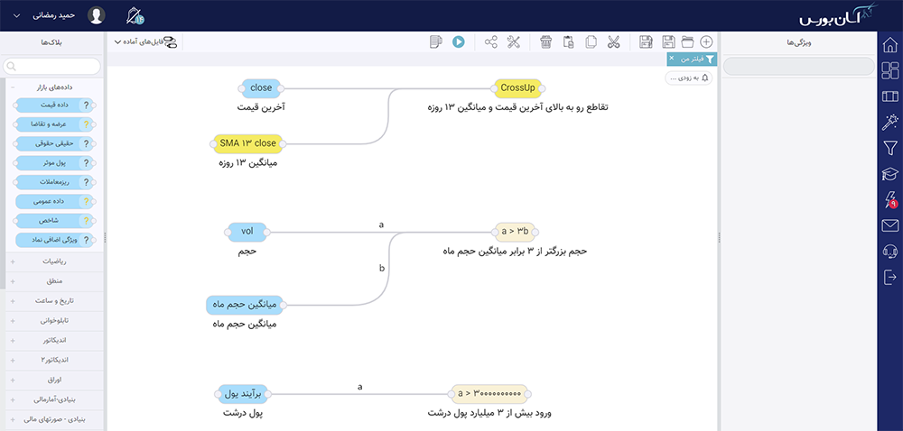903x431 pixels.
Task: Select the vol node on canvas
Action: coord(247,232)
